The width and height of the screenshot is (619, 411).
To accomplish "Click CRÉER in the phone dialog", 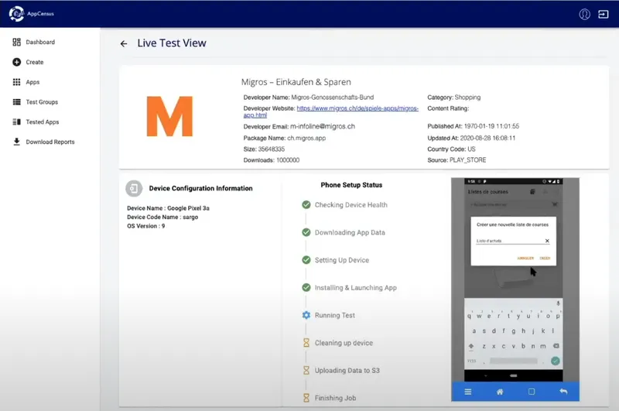I will pyautogui.click(x=545, y=259).
